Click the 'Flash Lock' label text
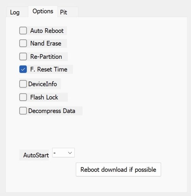Image resolution: width=191 pixels, height=196 pixels. click(44, 97)
